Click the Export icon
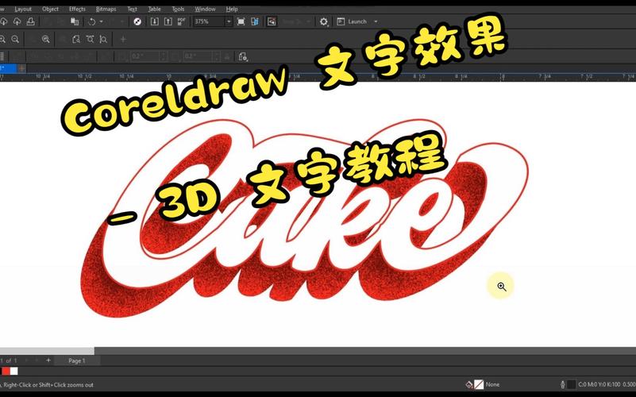Image resolution: width=636 pixels, height=397 pixels. click(x=168, y=21)
